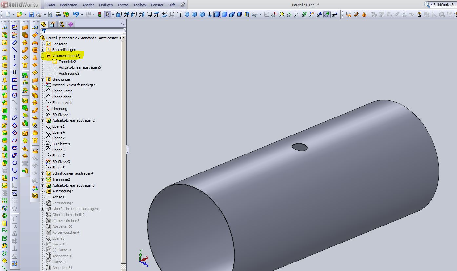Select the suppressed Körper-Löschen5 feature
The height and width of the screenshot is (271, 457).
pos(66,221)
